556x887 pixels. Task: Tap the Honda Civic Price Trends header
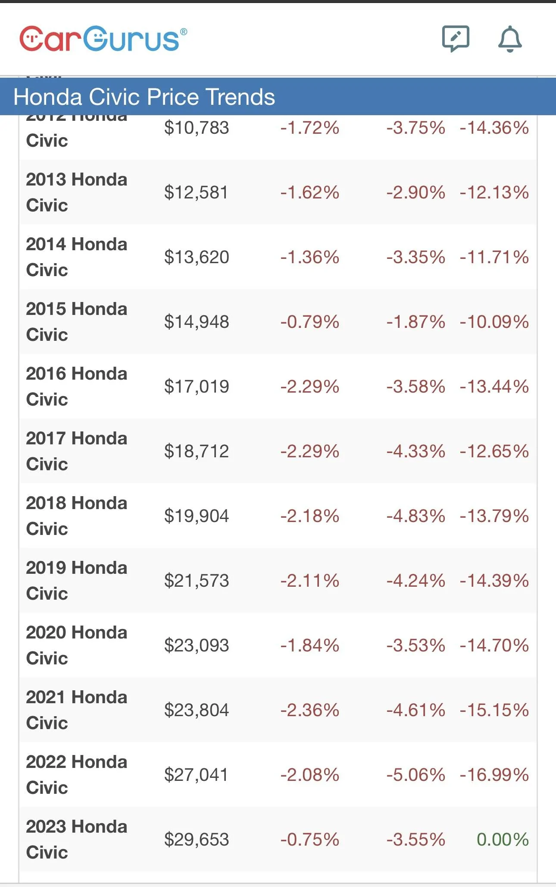tap(144, 97)
